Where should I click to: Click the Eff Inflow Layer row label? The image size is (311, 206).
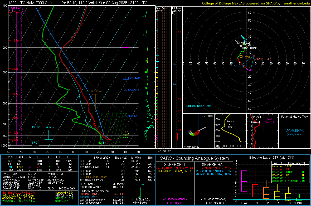pyautogui.click(x=90, y=167)
